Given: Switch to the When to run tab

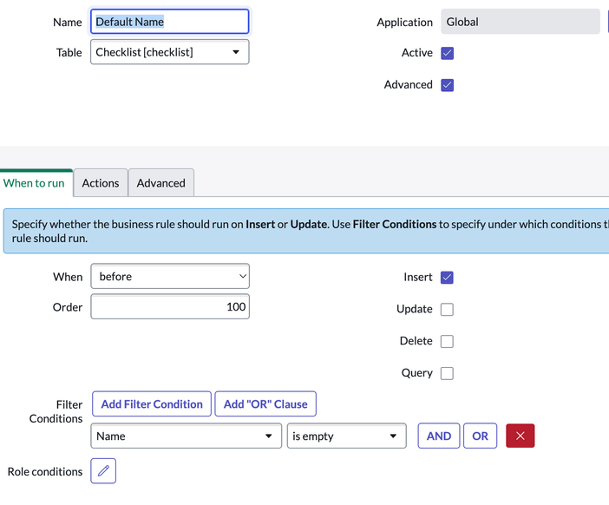Looking at the screenshot, I should pyautogui.click(x=34, y=183).
